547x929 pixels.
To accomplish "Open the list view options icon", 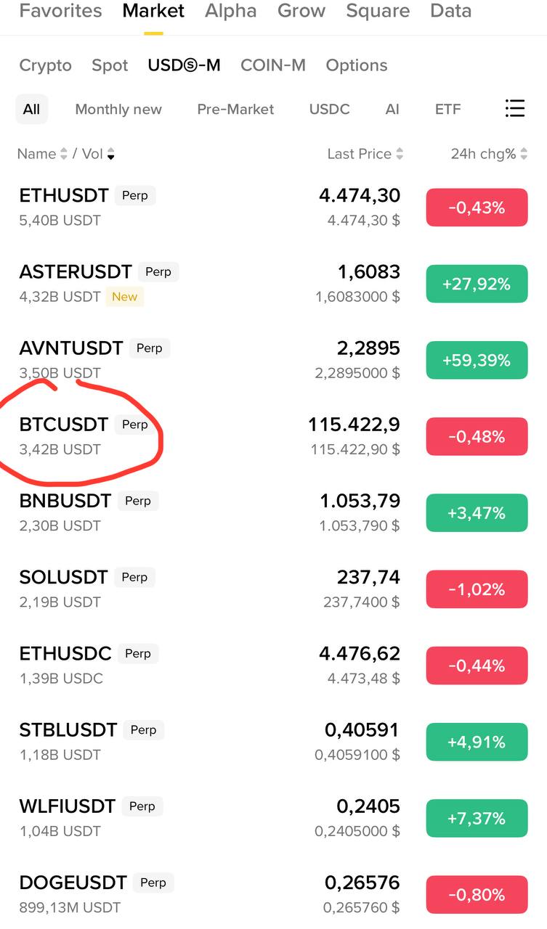I will click(514, 109).
